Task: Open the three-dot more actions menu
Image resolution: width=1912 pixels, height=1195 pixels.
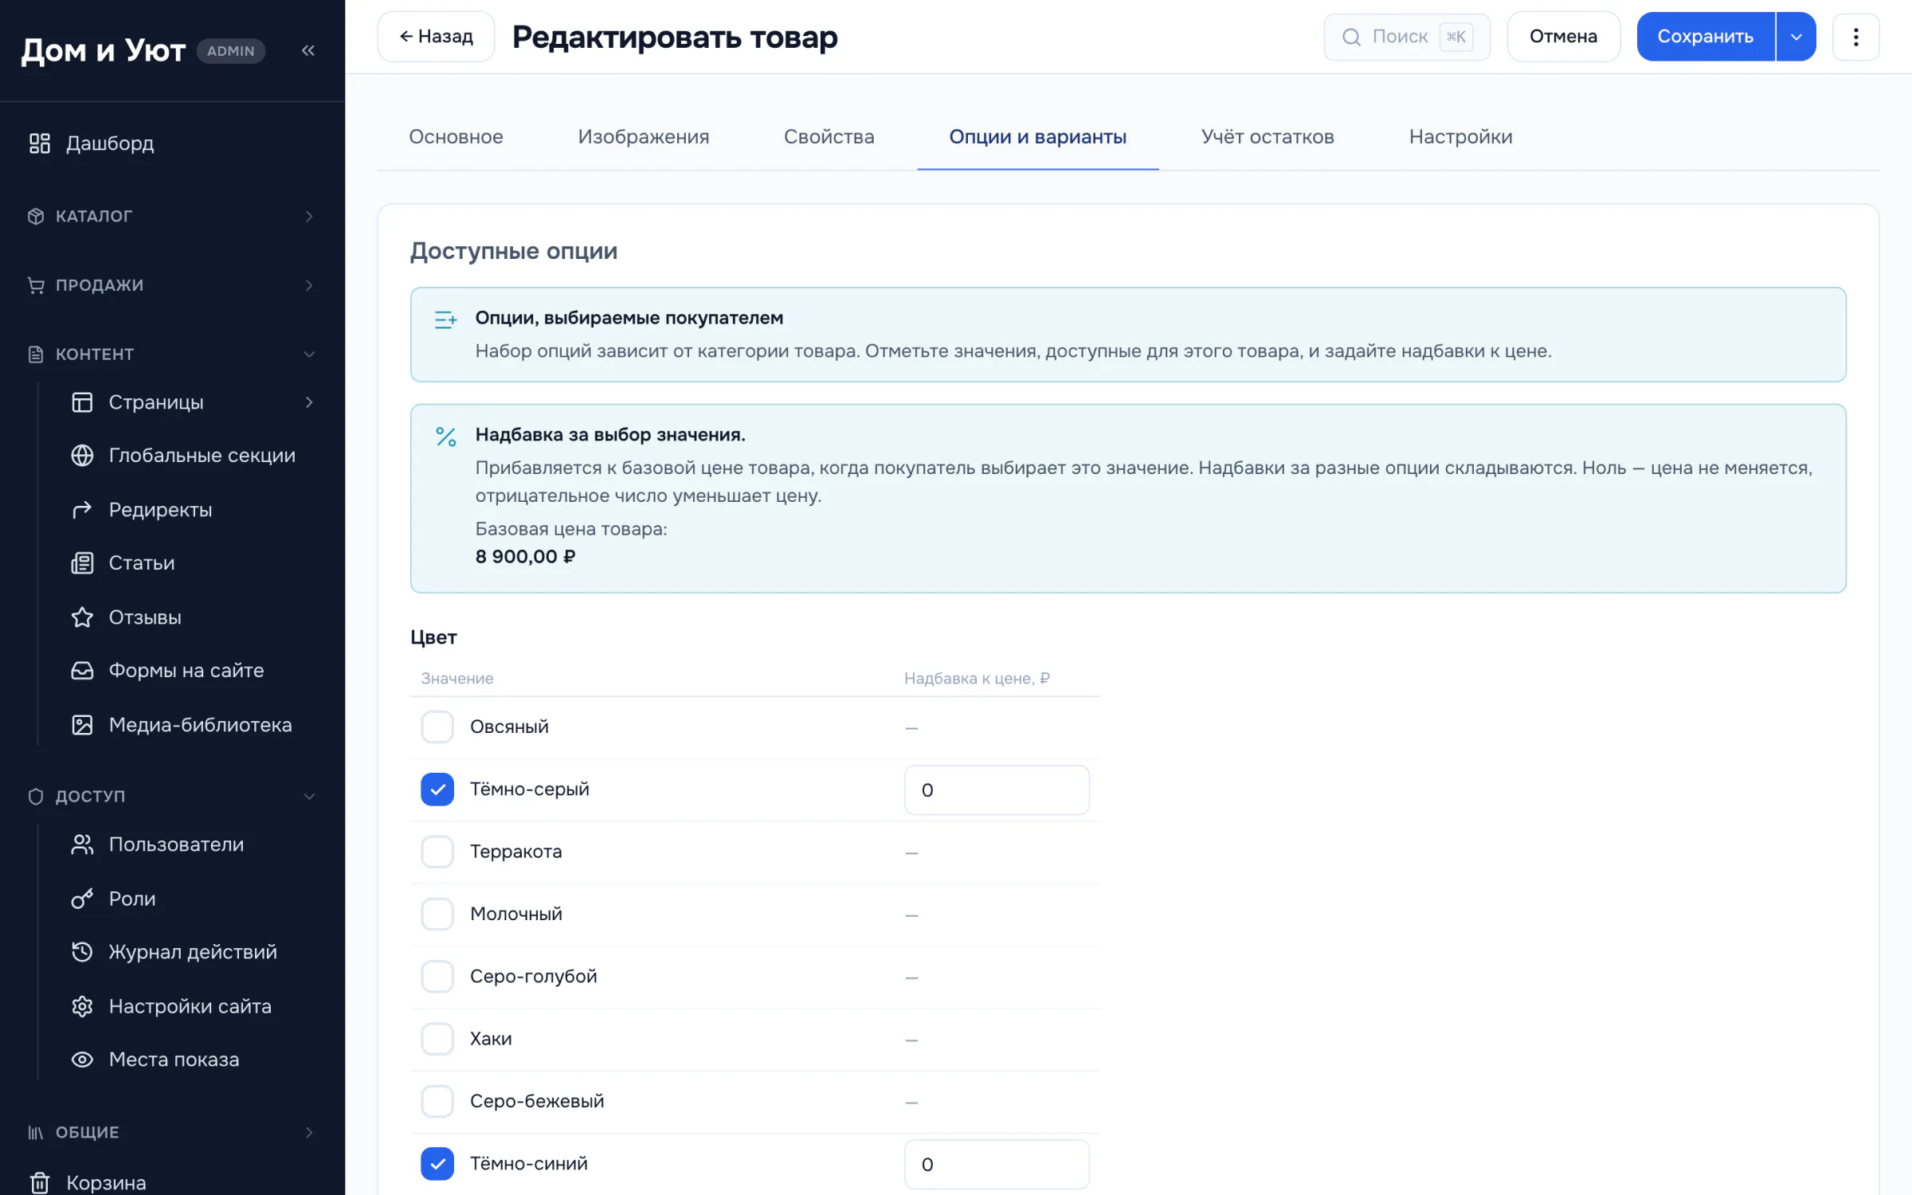Action: coord(1855,37)
